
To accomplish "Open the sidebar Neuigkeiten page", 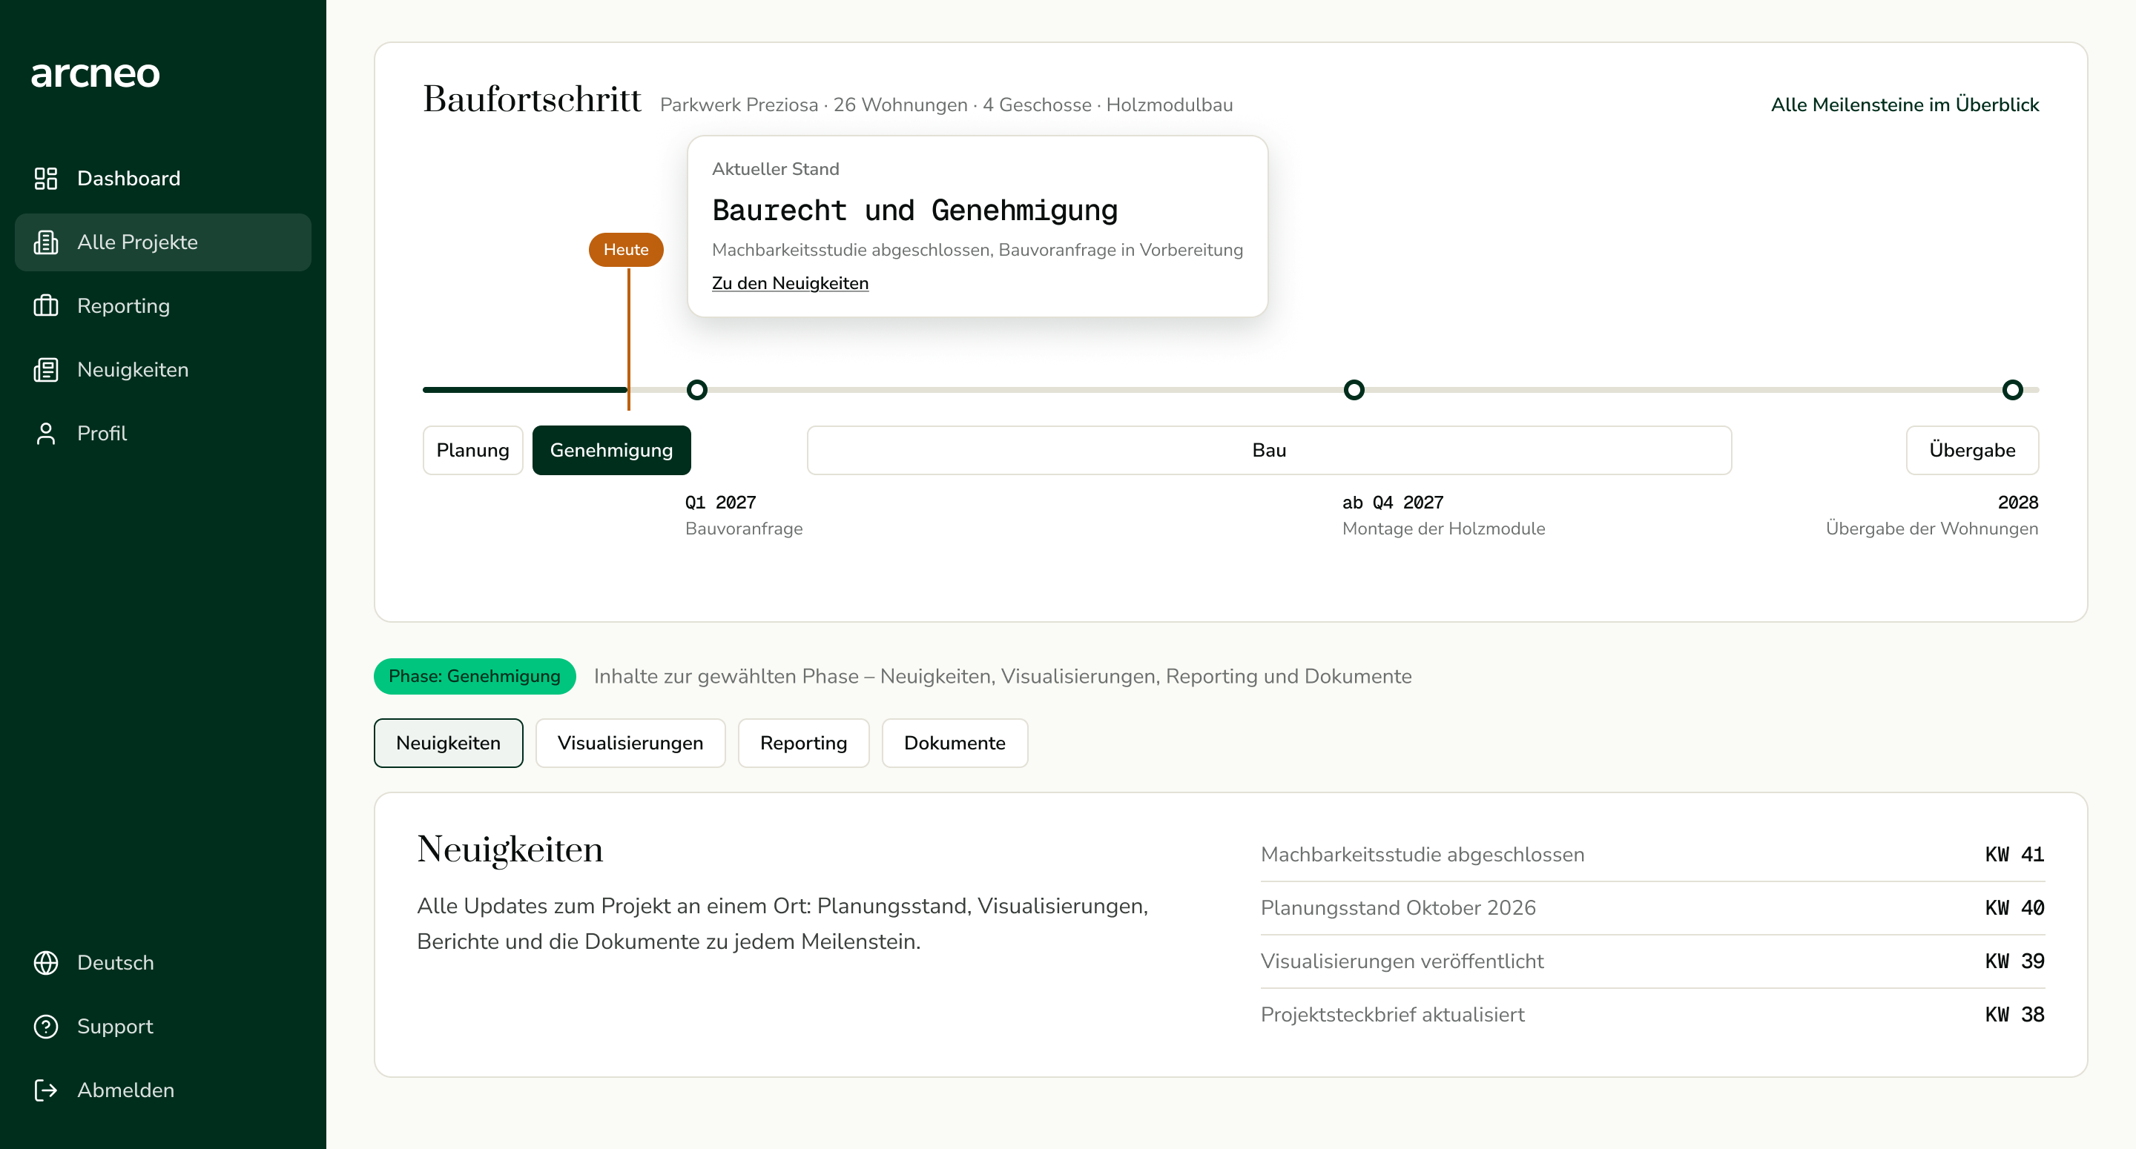I will pos(163,370).
